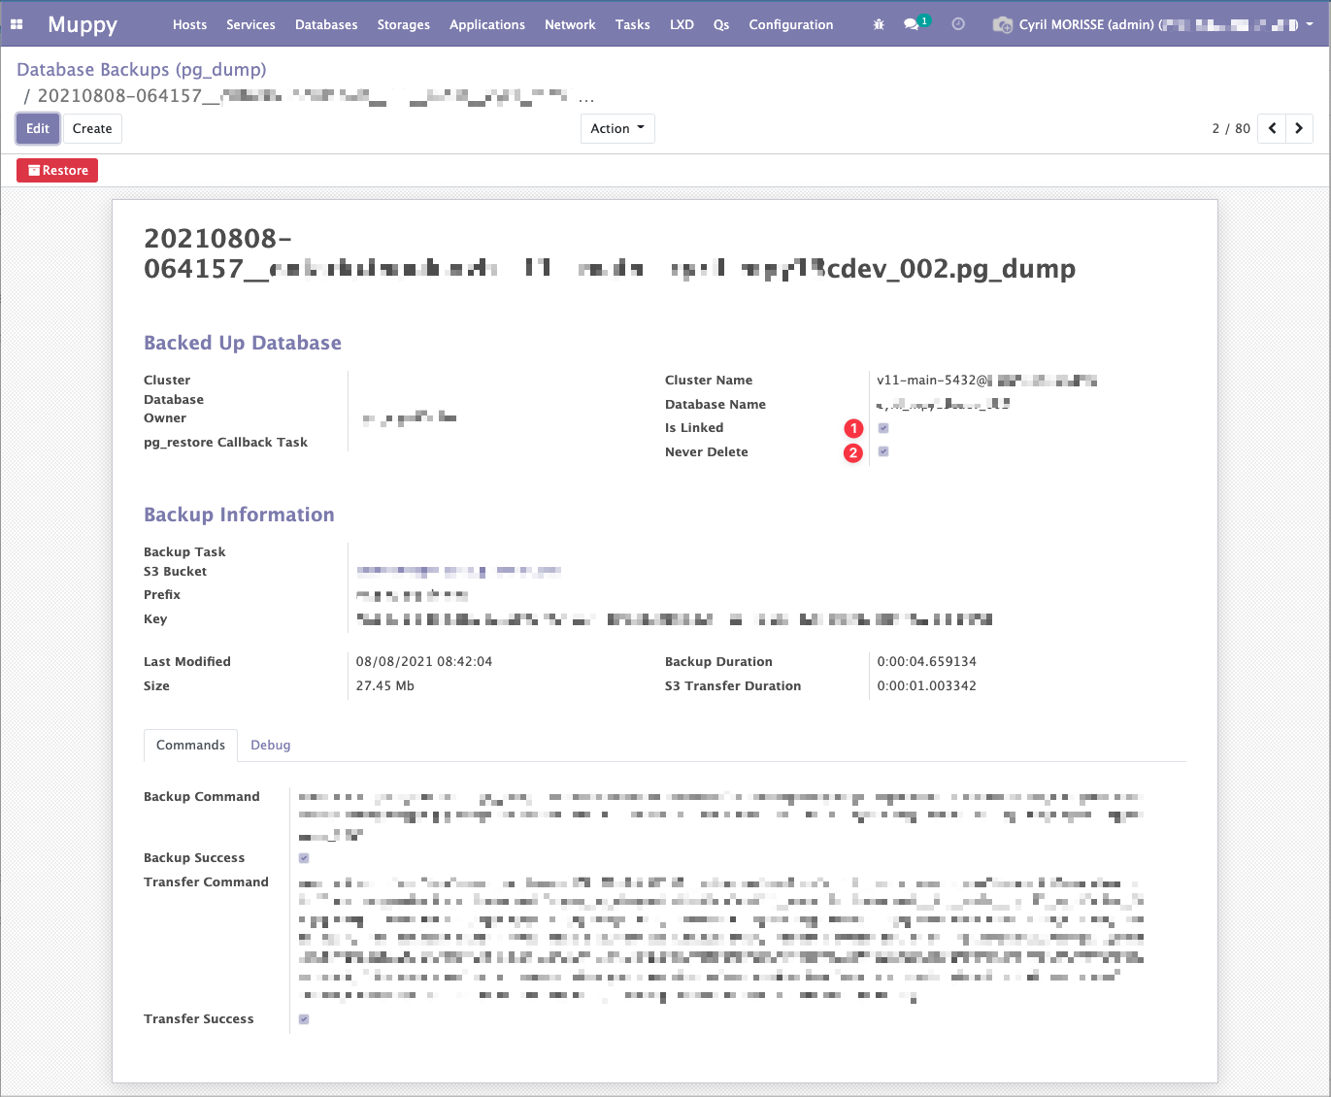Screen dimensions: 1331x1097
Task: Go to next record arrow
Action: point(1299,128)
